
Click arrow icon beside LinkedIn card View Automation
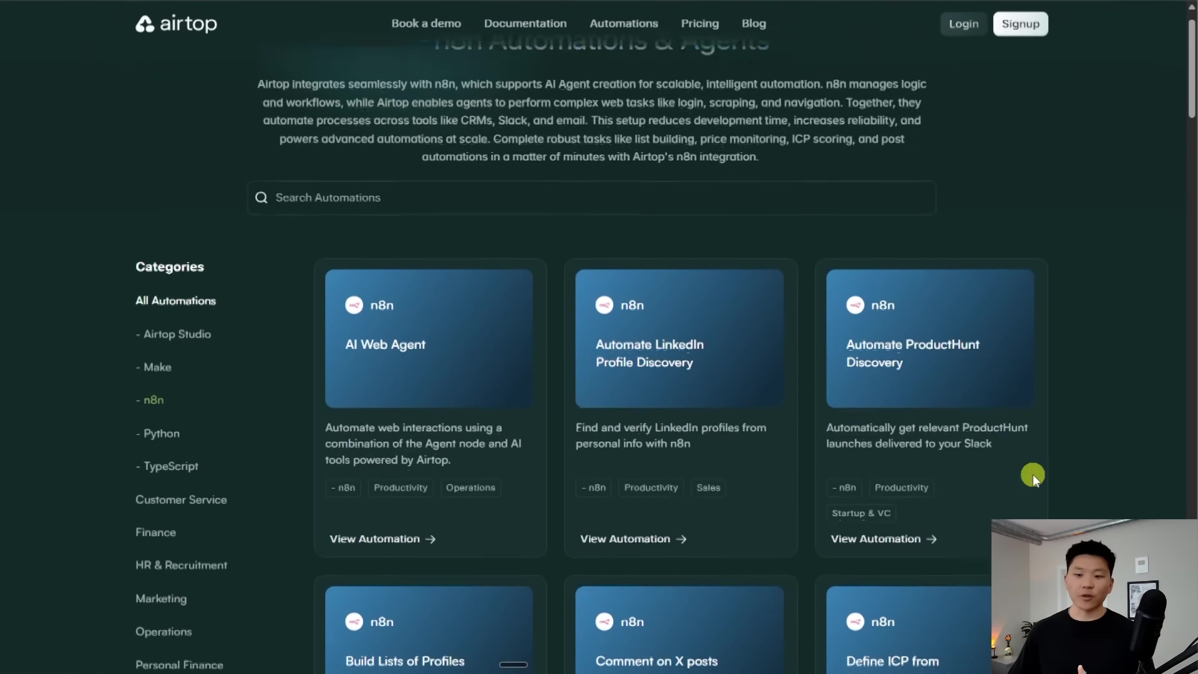pos(681,539)
